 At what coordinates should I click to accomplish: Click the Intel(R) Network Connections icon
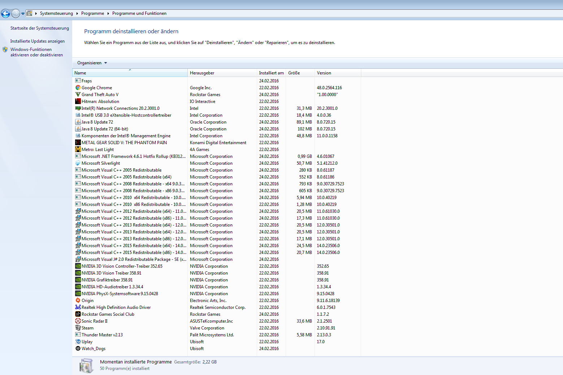[x=78, y=108]
